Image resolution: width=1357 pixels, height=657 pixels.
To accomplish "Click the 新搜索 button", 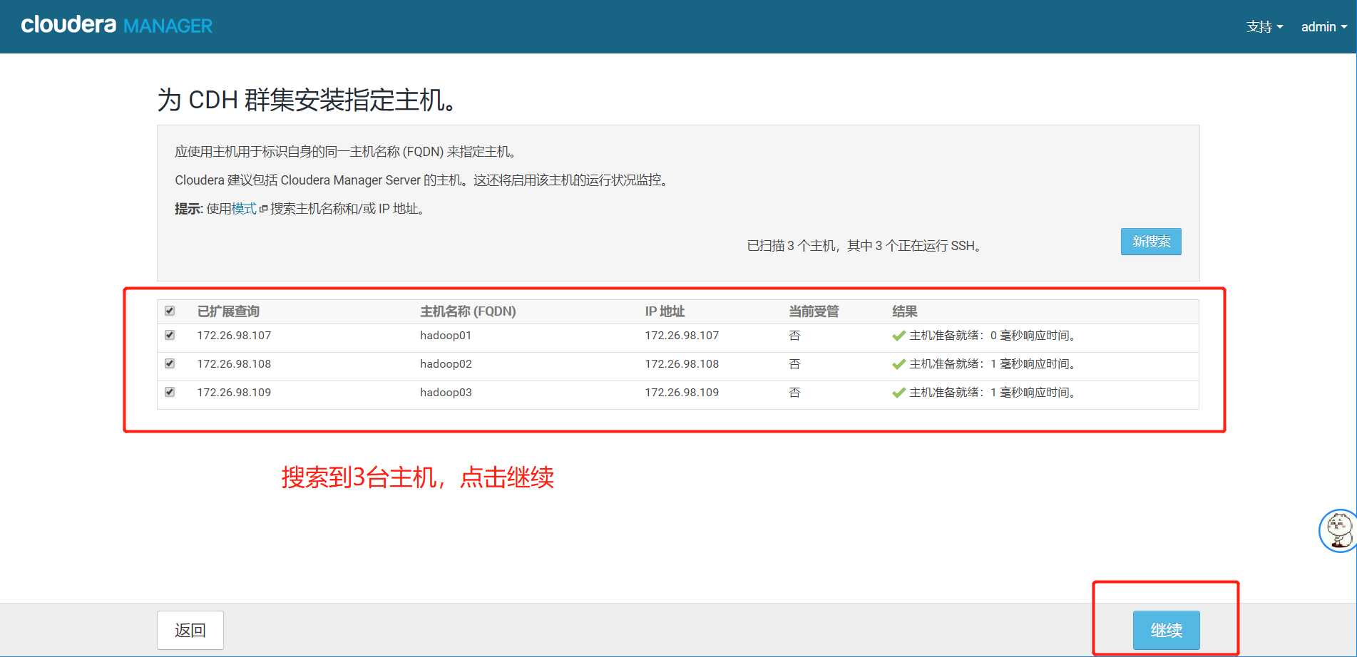I will coord(1151,242).
